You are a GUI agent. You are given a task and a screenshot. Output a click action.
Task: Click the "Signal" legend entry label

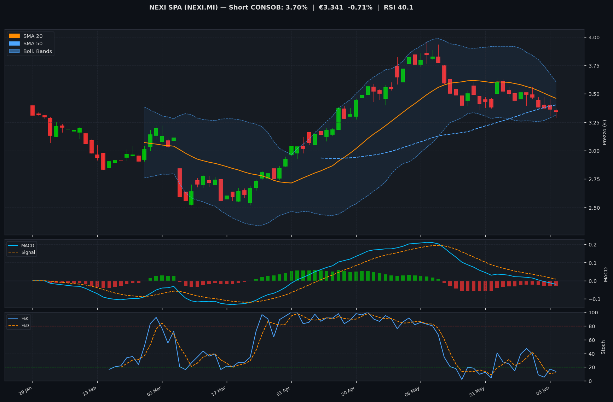tap(28, 252)
